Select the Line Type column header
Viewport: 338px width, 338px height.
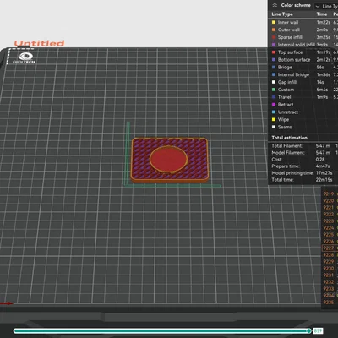click(x=282, y=14)
